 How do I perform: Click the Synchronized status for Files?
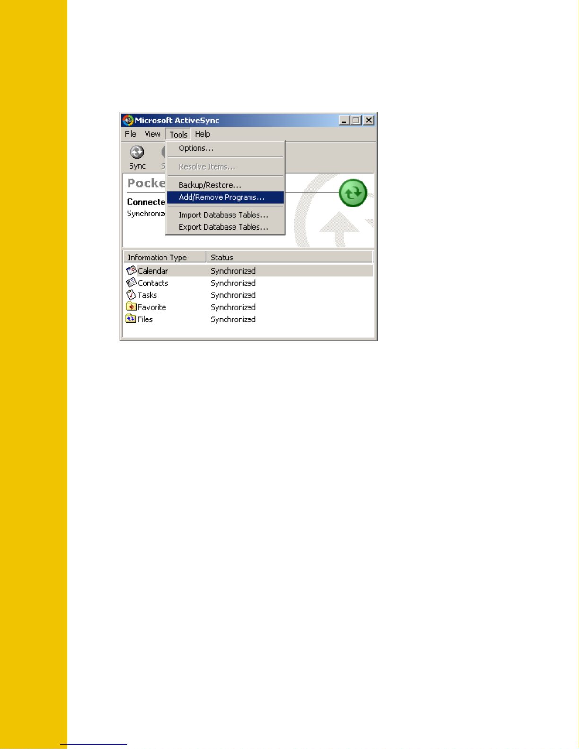click(x=233, y=319)
